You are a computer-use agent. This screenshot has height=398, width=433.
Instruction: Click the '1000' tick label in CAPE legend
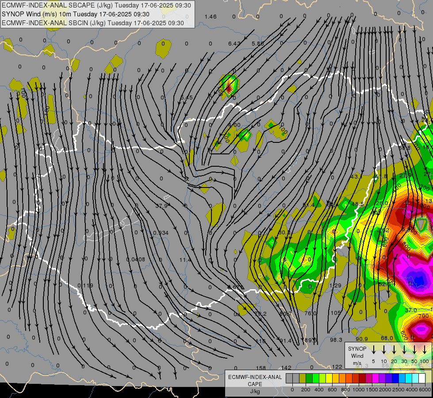coord(358,390)
